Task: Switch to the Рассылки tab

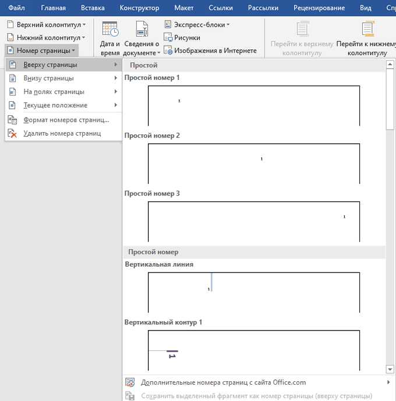Action: click(x=263, y=8)
